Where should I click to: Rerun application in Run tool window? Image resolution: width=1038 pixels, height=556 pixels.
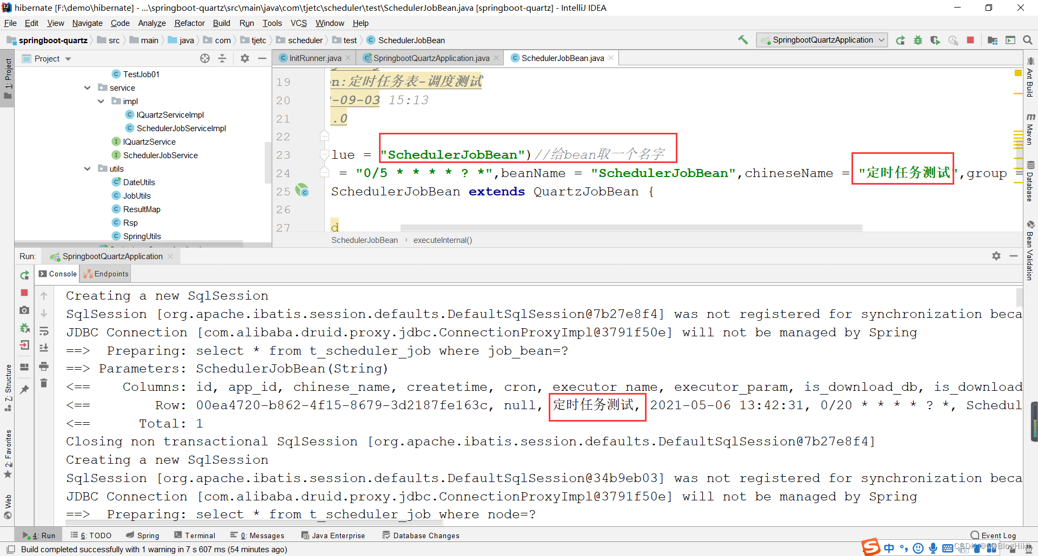(x=24, y=275)
